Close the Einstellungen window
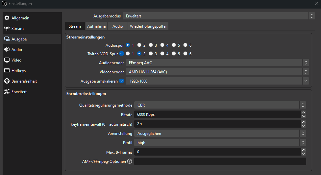This screenshot has height=175, width=321. click(317, 3)
